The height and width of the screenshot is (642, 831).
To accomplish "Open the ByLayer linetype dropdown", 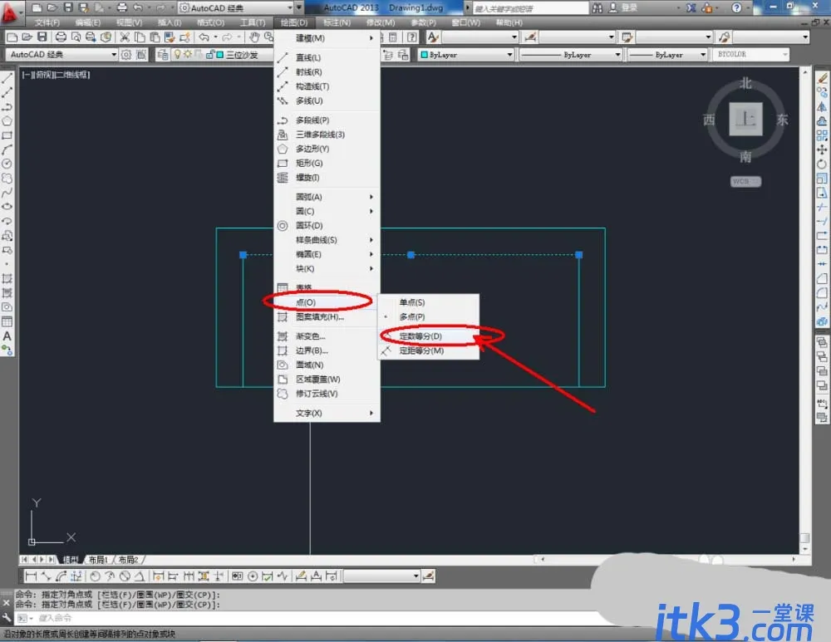I will click(x=571, y=55).
